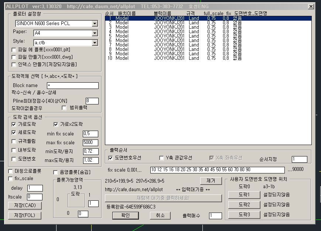
Task: Cancel with the 취소 button
Action: point(160,216)
